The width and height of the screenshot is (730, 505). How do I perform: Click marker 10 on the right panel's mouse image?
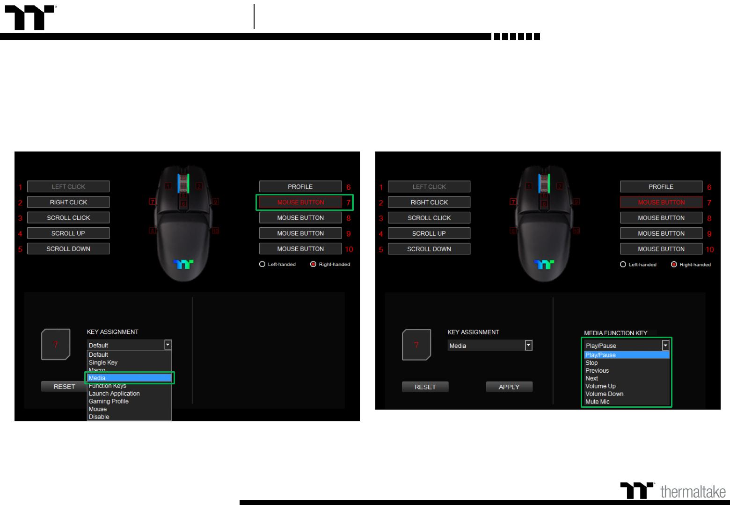click(576, 231)
